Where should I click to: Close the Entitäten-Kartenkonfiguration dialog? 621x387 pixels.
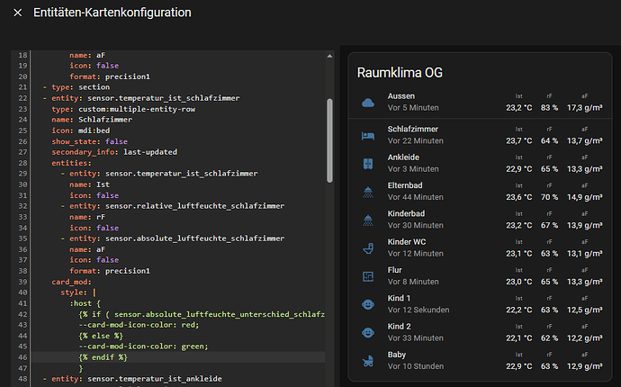click(x=18, y=13)
